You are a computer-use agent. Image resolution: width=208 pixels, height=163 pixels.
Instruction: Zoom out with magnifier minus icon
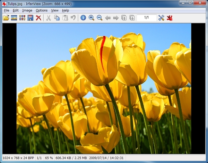click(99, 18)
